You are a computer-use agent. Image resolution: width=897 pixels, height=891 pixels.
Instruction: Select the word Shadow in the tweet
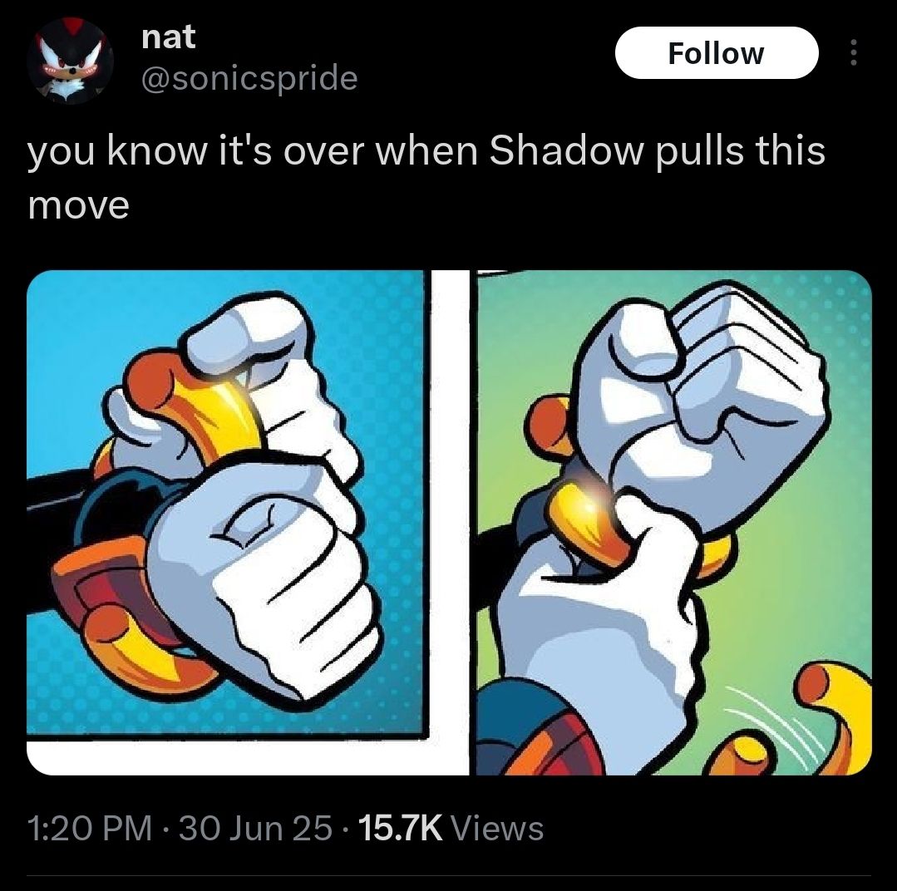[x=564, y=150]
